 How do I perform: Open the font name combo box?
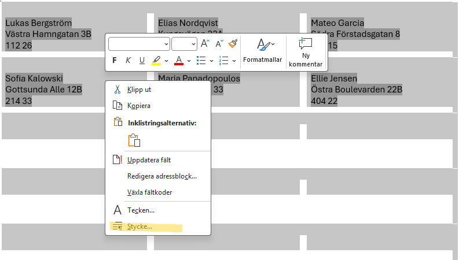pos(139,44)
